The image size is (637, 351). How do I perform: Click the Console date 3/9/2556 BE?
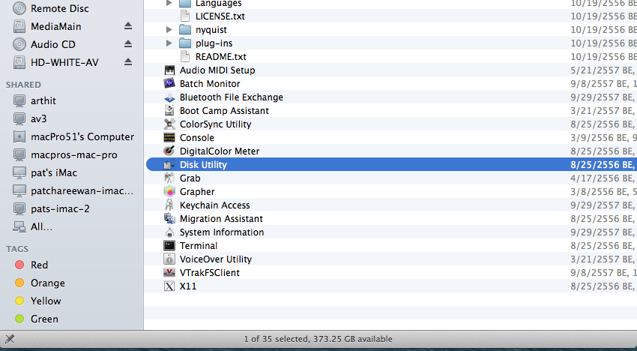click(x=604, y=137)
